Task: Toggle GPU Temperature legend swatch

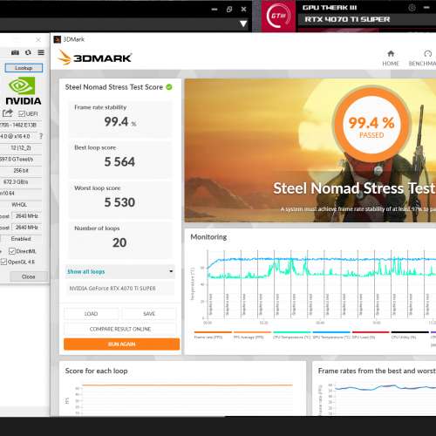Action: tap(331, 332)
